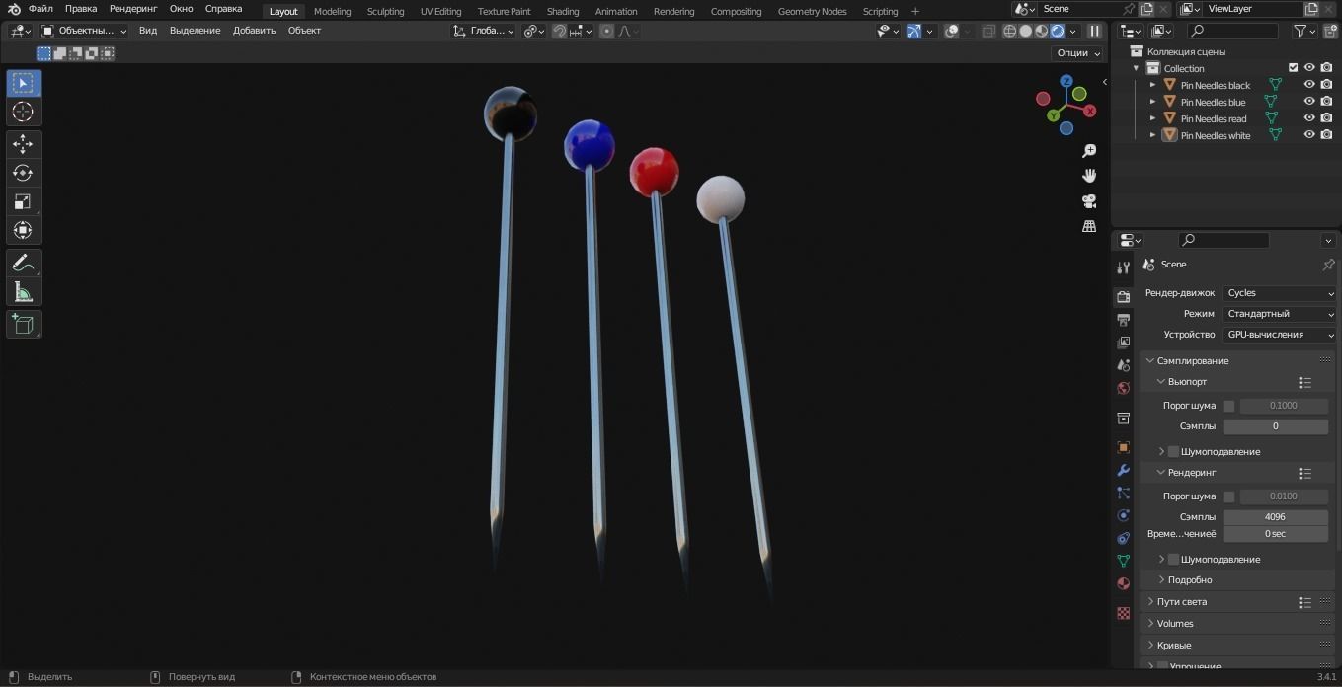Expand the Pin Needles white object
The width and height of the screenshot is (1342, 687).
point(1152,135)
